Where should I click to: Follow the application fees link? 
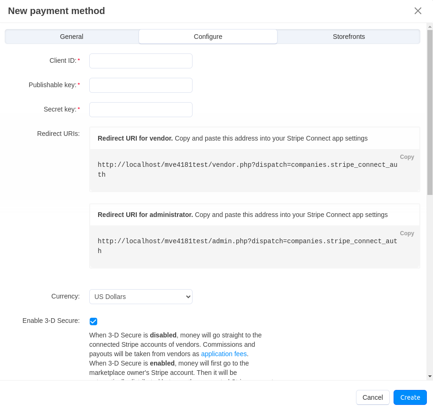[224, 354]
